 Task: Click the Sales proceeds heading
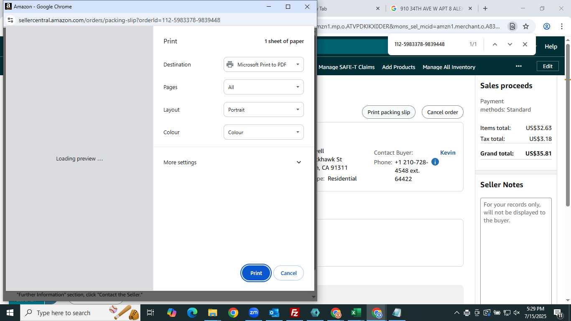[x=506, y=85]
